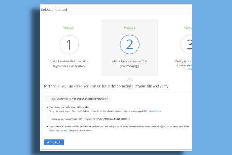Select the Method 3 circle icon
This screenshot has width=232, height=155.
pyautogui.click(x=186, y=45)
